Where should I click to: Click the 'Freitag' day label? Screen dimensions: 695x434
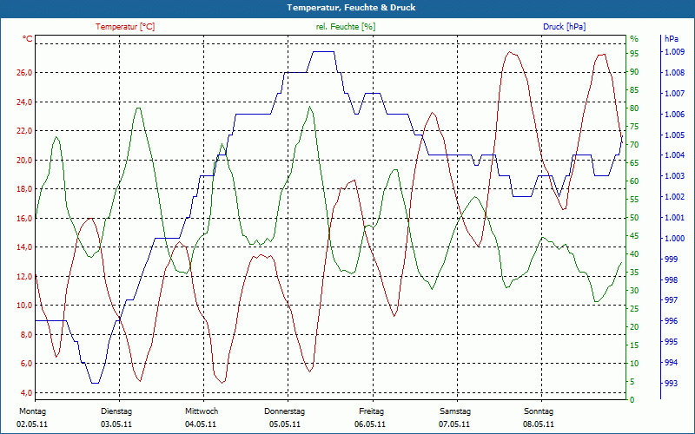[372, 411]
